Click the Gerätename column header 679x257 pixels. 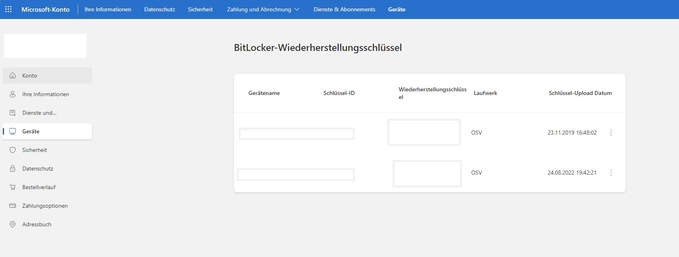click(264, 93)
